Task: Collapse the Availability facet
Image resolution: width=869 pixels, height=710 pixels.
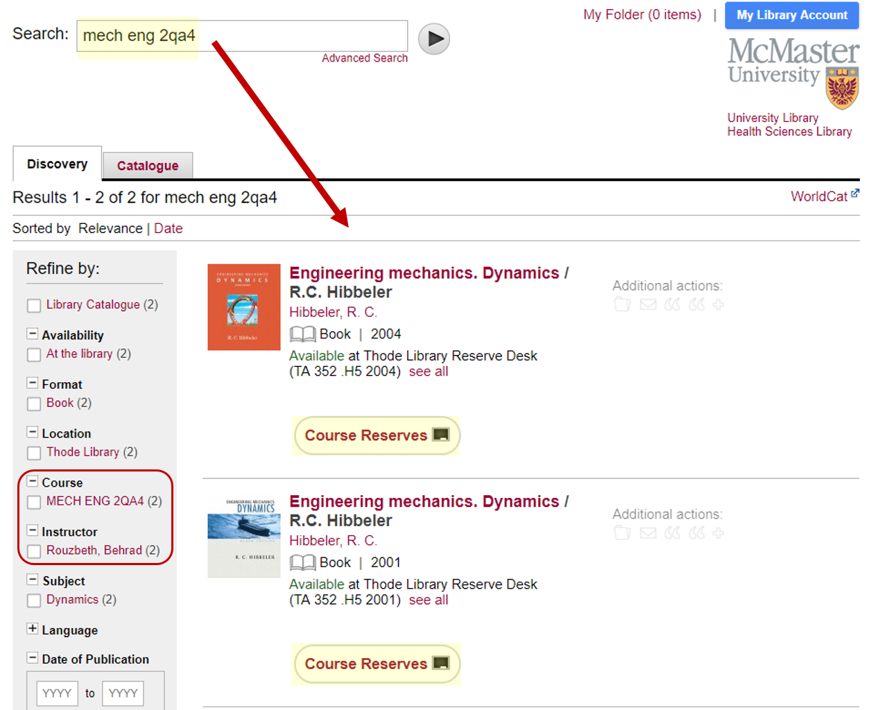Action: 32,334
